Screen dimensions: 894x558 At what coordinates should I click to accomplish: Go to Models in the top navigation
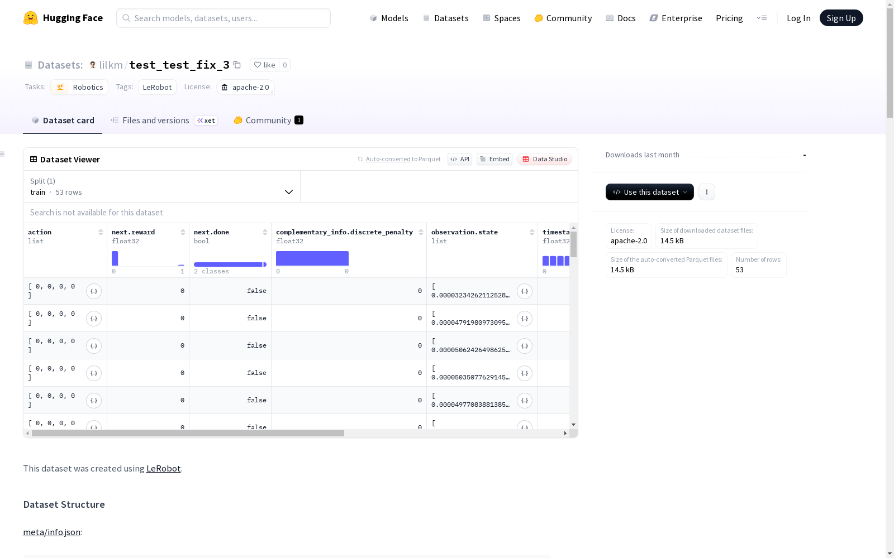[x=389, y=18]
